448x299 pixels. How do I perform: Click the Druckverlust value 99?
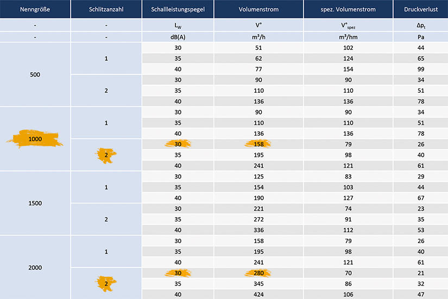[x=421, y=69]
